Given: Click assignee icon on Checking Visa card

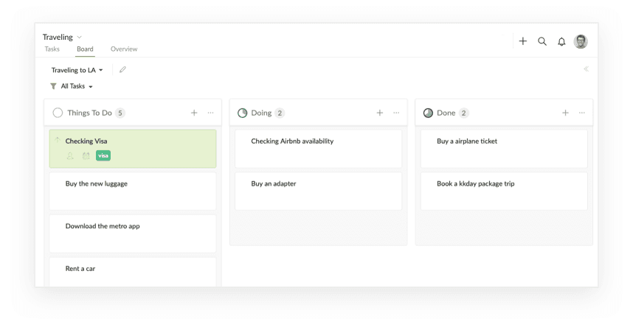Looking at the screenshot, I should (70, 155).
